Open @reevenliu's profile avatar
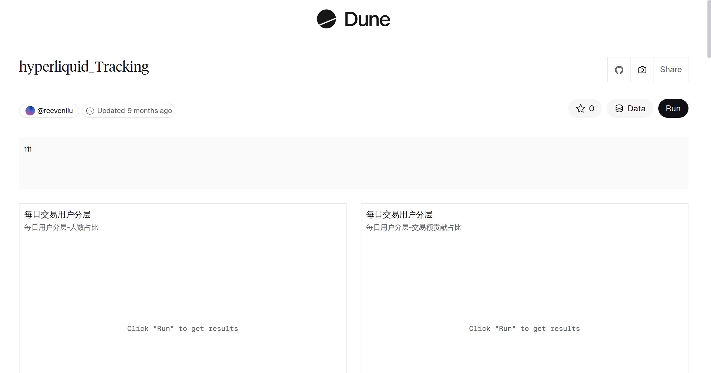This screenshot has height=373, width=711. pyautogui.click(x=30, y=110)
